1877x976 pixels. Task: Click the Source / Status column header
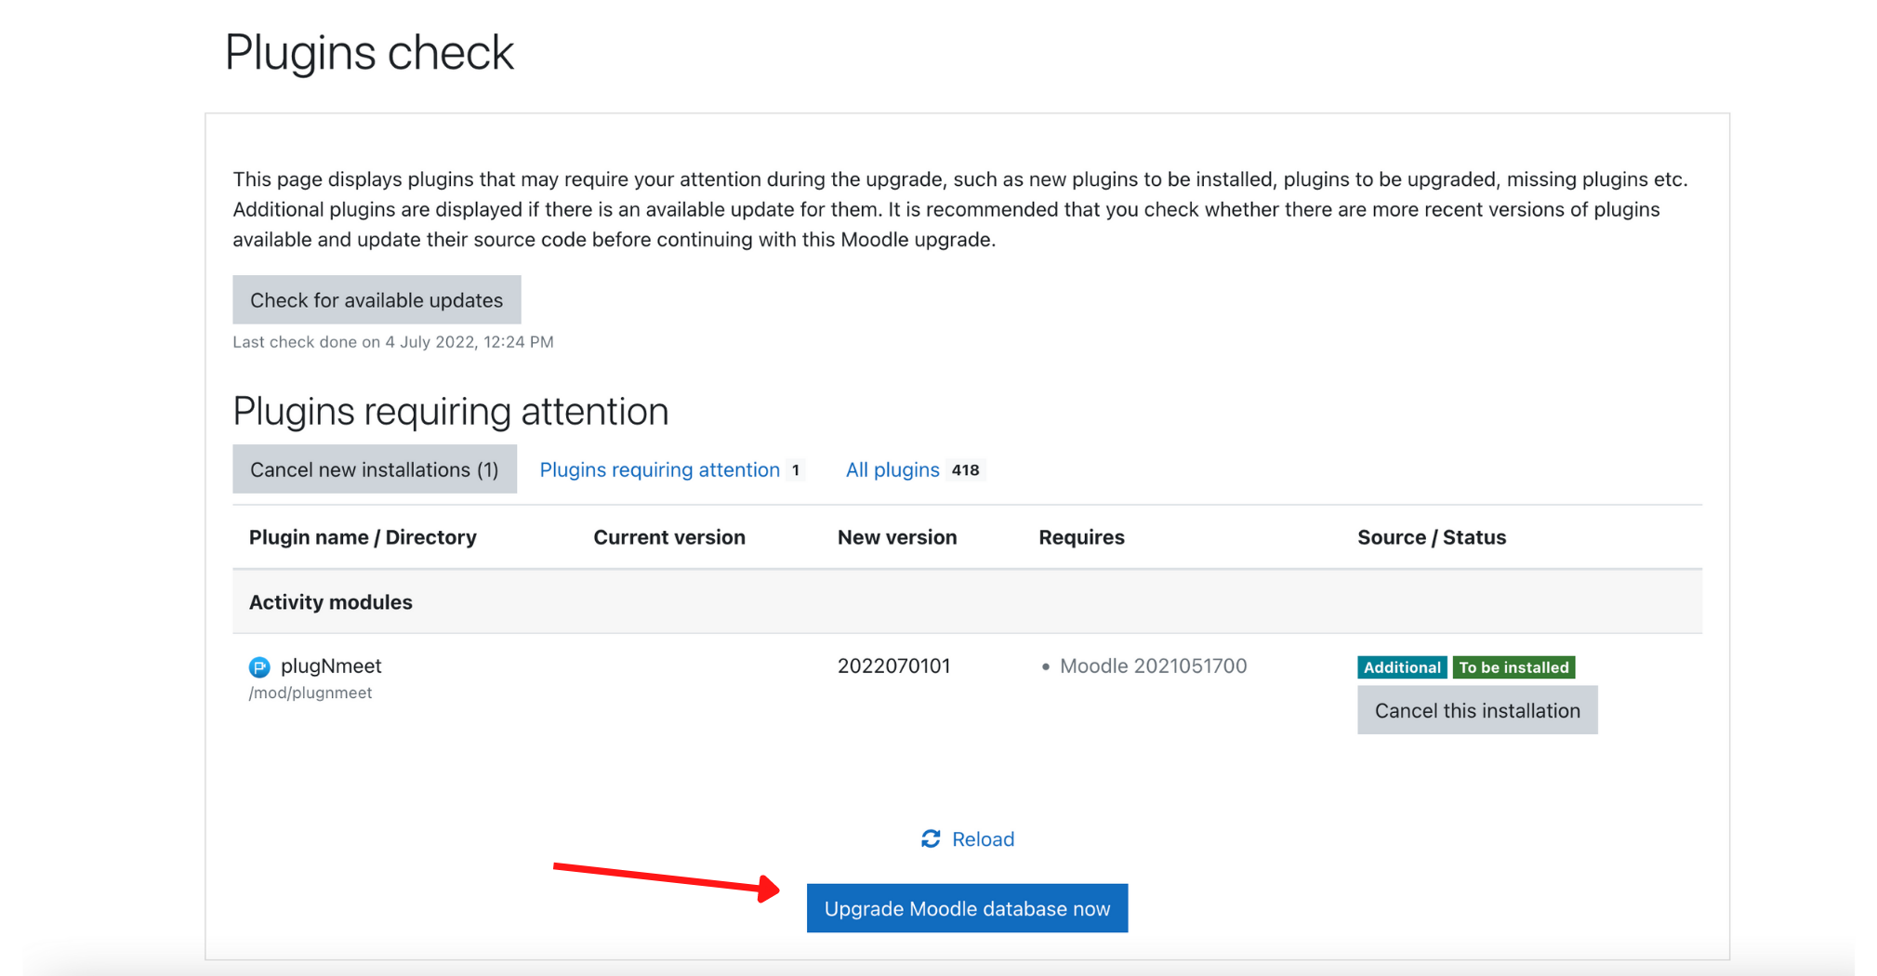pos(1431,537)
